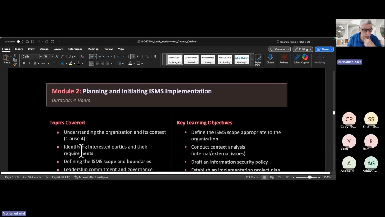
Task: Toggle Superscript formatting
Action: pyautogui.click(x=54, y=63)
